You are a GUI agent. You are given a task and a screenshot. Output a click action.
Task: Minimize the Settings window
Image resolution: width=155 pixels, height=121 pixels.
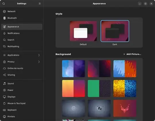(140, 4)
